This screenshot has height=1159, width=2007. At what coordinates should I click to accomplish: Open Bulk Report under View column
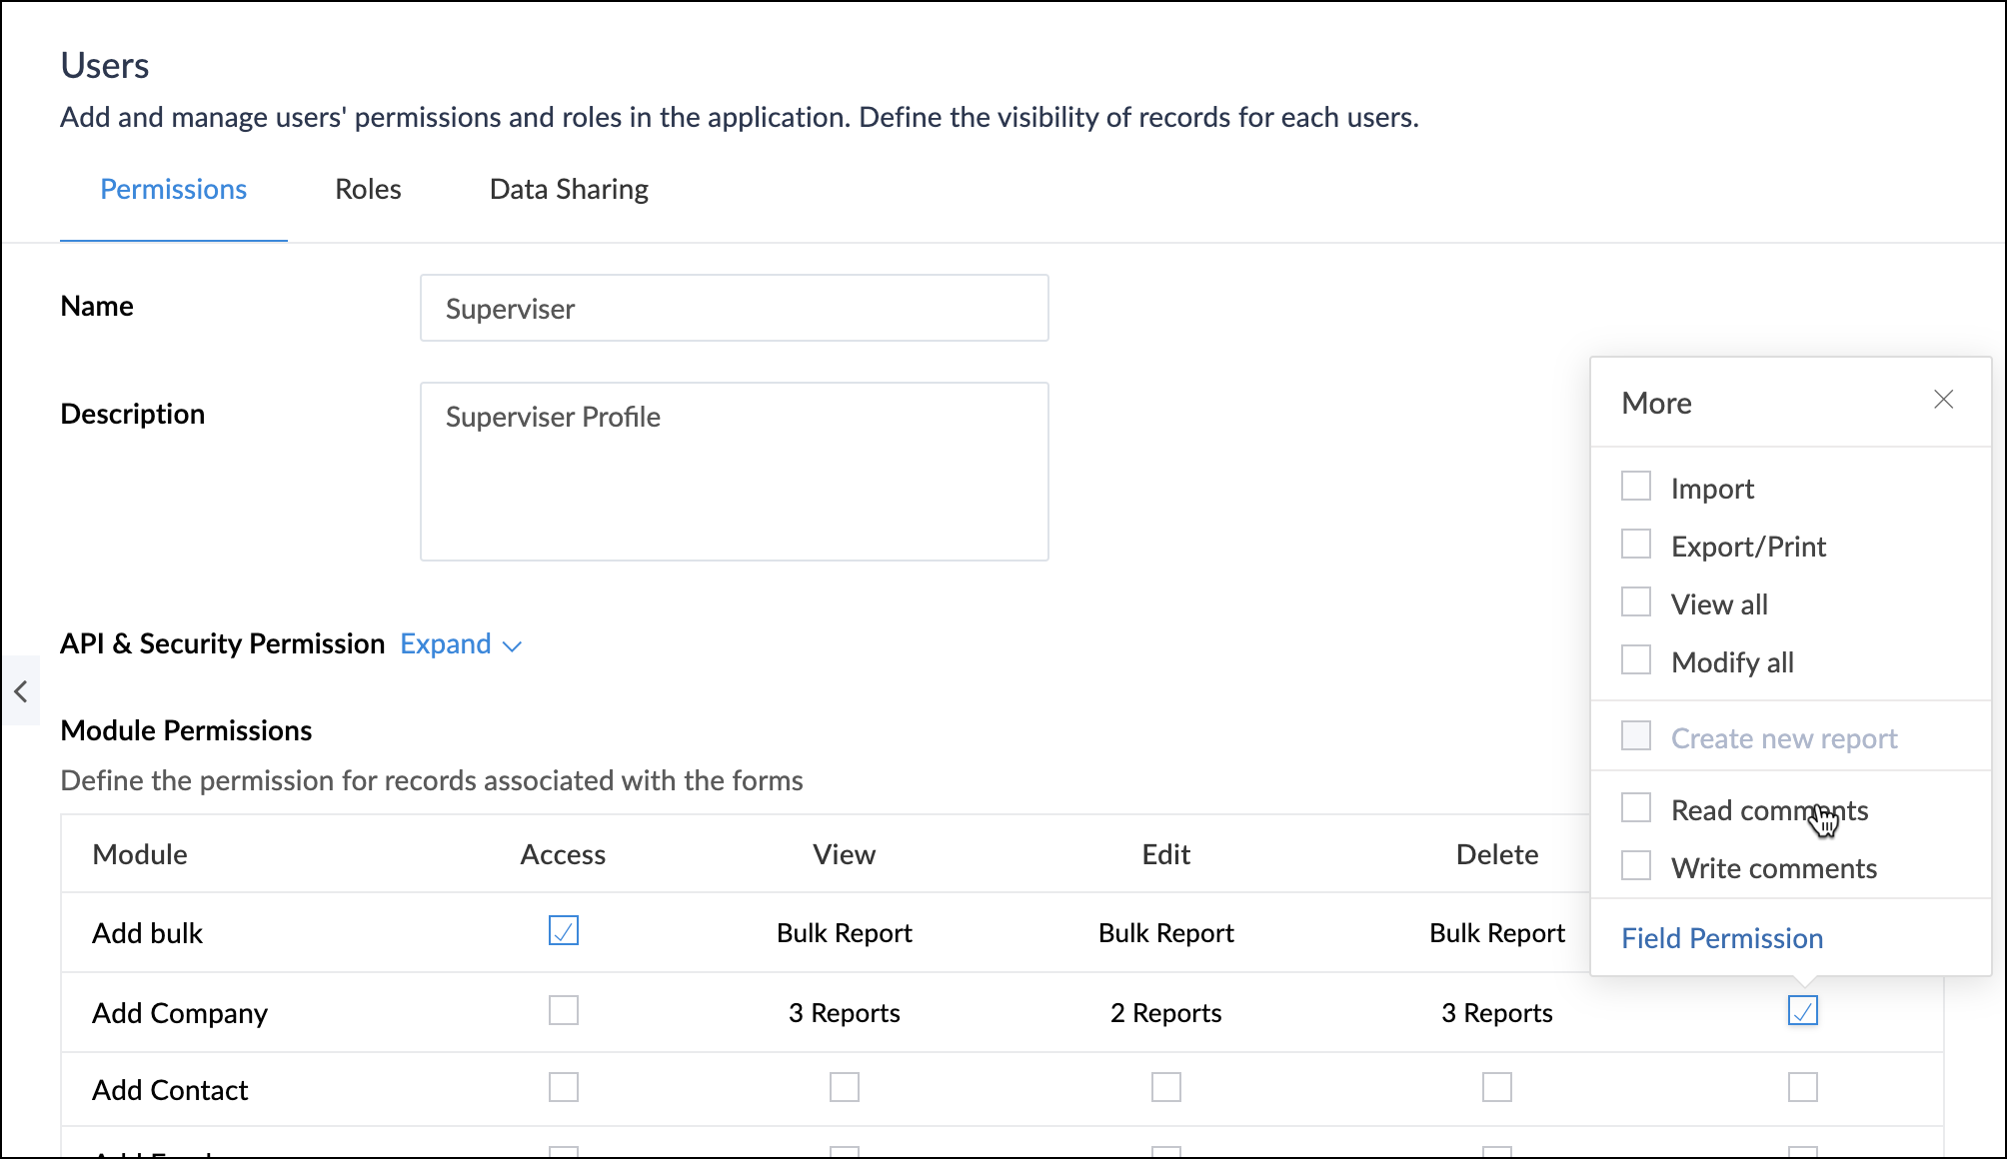tap(844, 932)
